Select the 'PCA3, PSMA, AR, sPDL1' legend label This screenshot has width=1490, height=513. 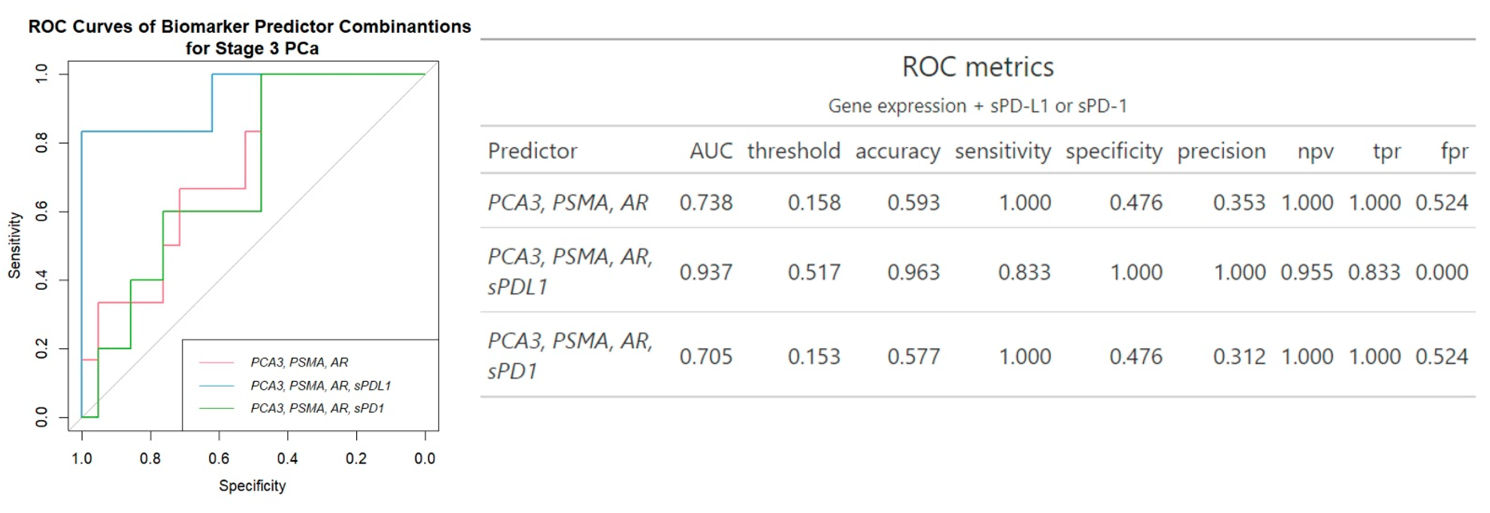click(320, 385)
